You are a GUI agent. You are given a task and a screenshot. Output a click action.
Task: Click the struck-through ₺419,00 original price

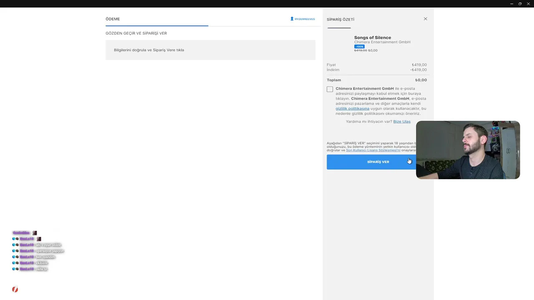click(360, 50)
